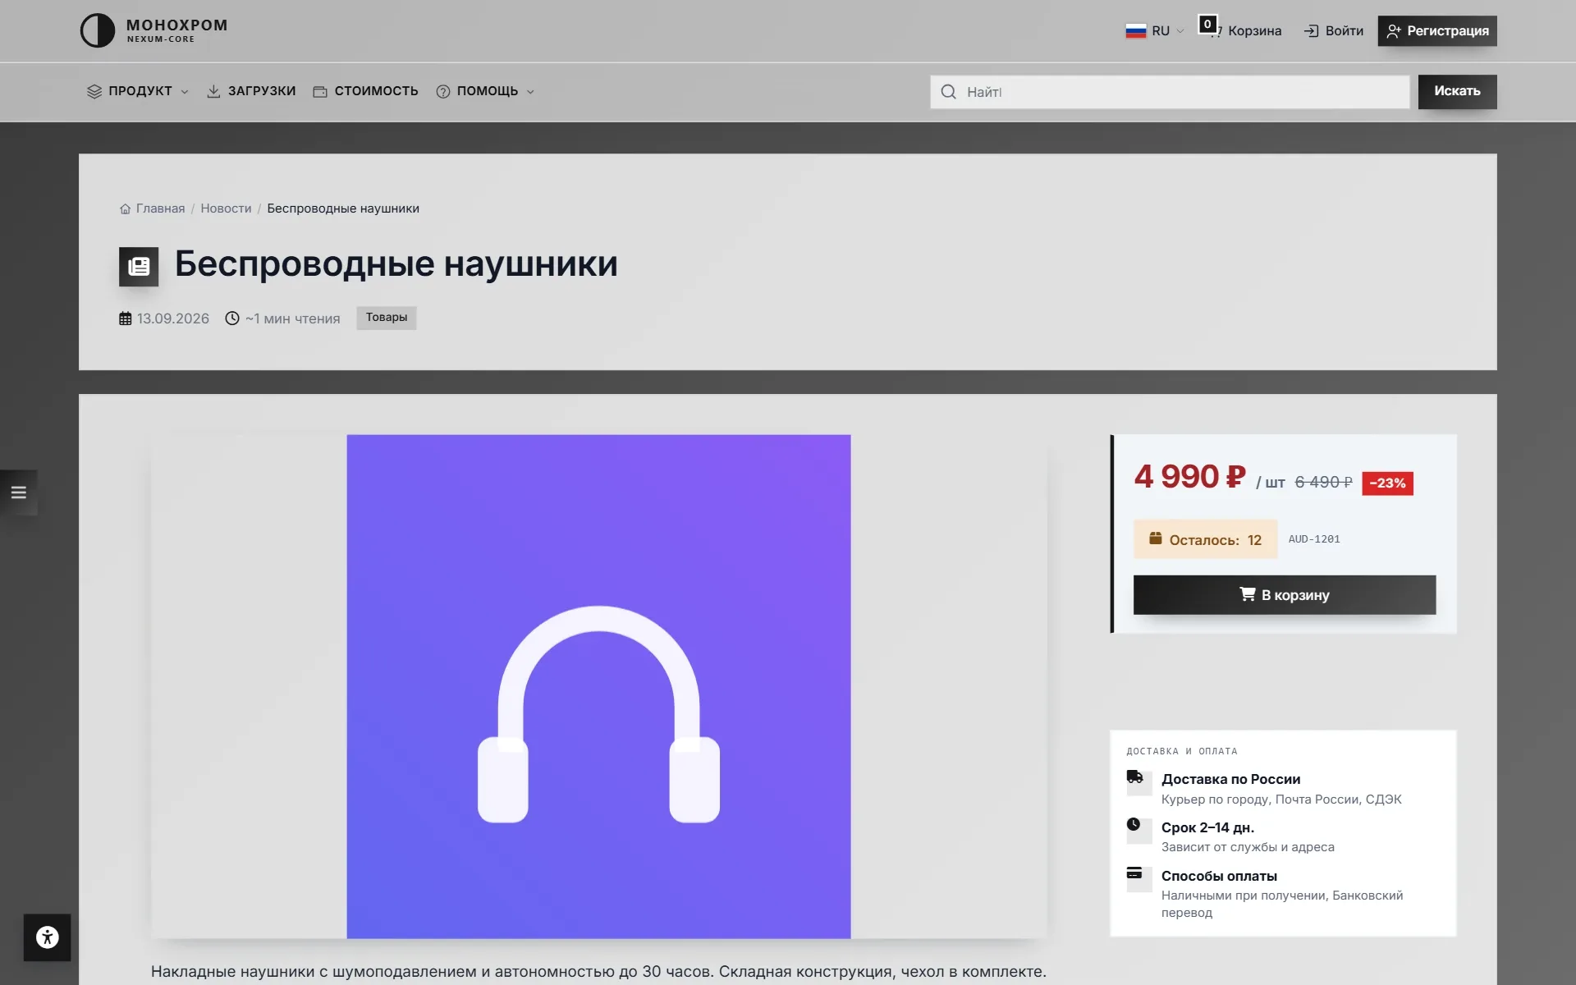Focus the Найти search input field
The width and height of the screenshot is (1576, 985).
pos(1170,92)
